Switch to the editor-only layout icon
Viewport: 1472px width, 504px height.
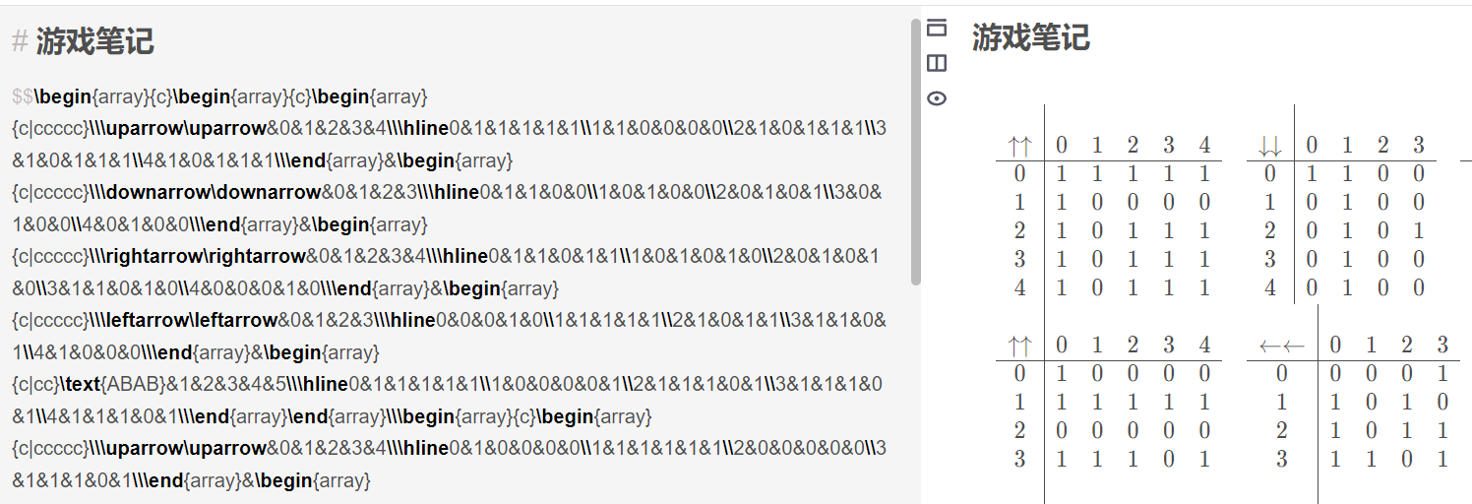coord(937,28)
